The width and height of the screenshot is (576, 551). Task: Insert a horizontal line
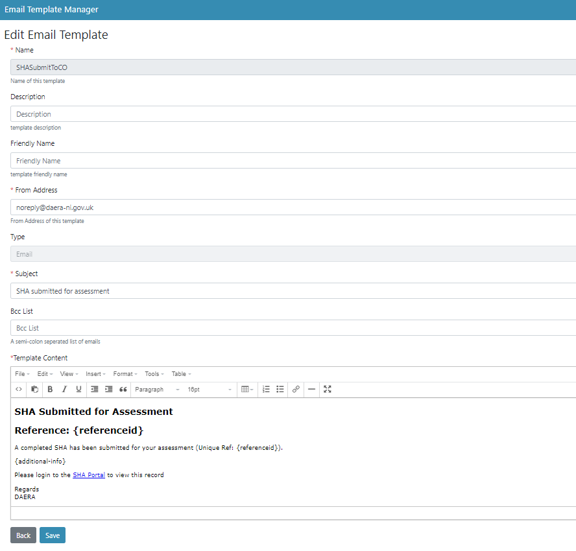tap(311, 390)
